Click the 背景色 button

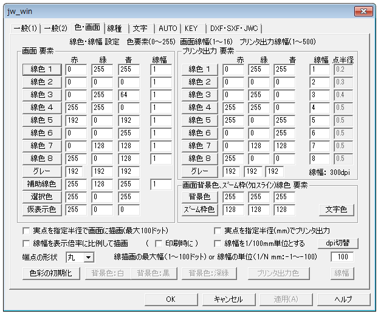coord(199,197)
